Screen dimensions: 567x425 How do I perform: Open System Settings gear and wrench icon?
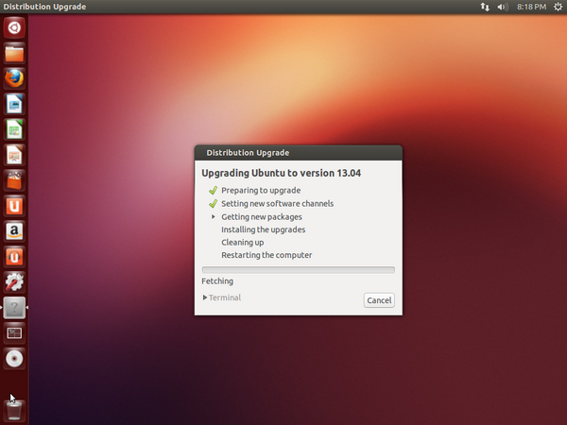[14, 282]
